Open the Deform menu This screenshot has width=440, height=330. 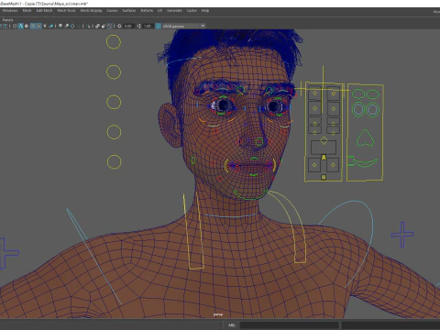click(147, 11)
